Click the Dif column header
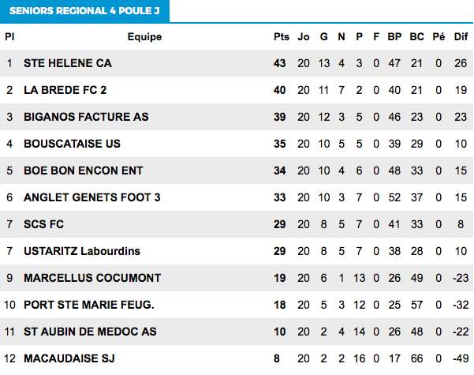 461,37
